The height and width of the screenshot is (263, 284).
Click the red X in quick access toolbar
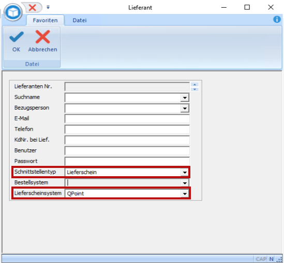coord(32,8)
